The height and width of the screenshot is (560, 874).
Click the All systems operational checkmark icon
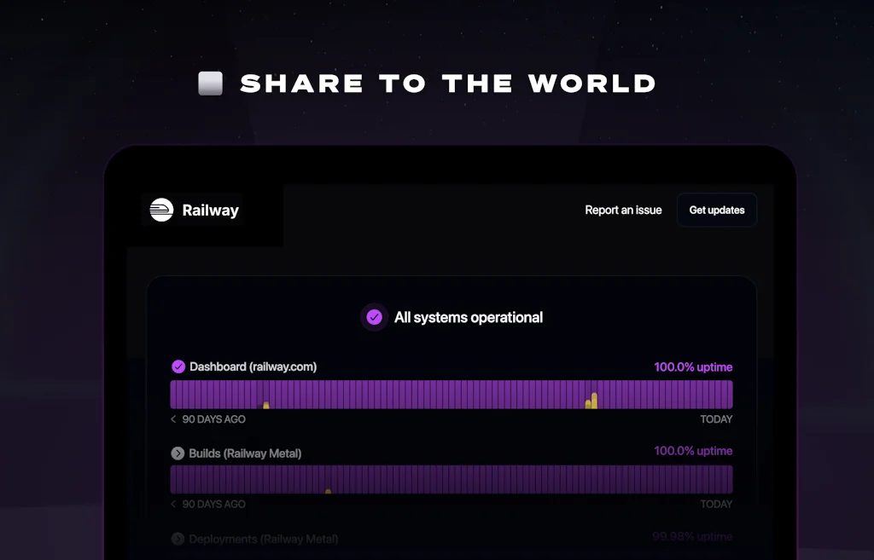[374, 317]
